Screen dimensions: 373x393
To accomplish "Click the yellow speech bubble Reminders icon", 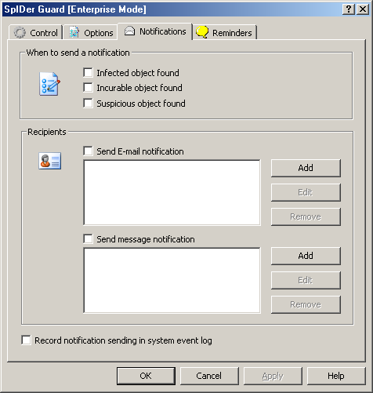I will pyautogui.click(x=202, y=32).
